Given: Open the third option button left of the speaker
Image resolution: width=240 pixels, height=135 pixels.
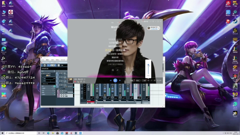Looking at the screenshot, I should [x=144, y=81].
